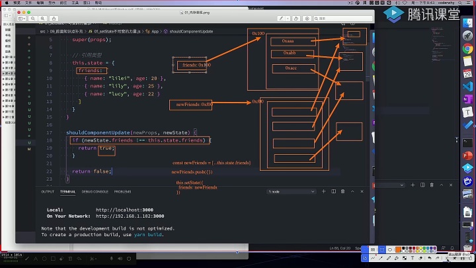The width and height of the screenshot is (476, 268).
Task: Select the pencil tool in annotation bar
Action: tap(389, 258)
